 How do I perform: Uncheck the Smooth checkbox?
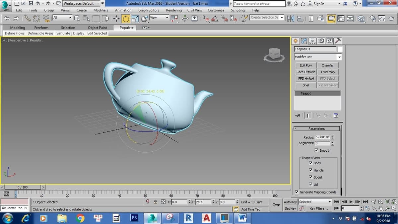[316, 150]
